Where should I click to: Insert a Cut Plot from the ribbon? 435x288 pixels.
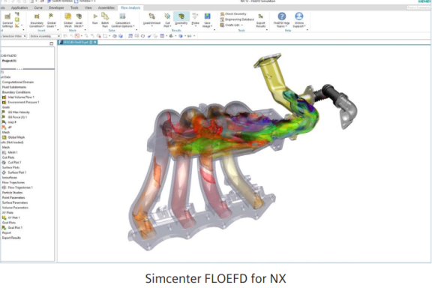(x=167, y=20)
